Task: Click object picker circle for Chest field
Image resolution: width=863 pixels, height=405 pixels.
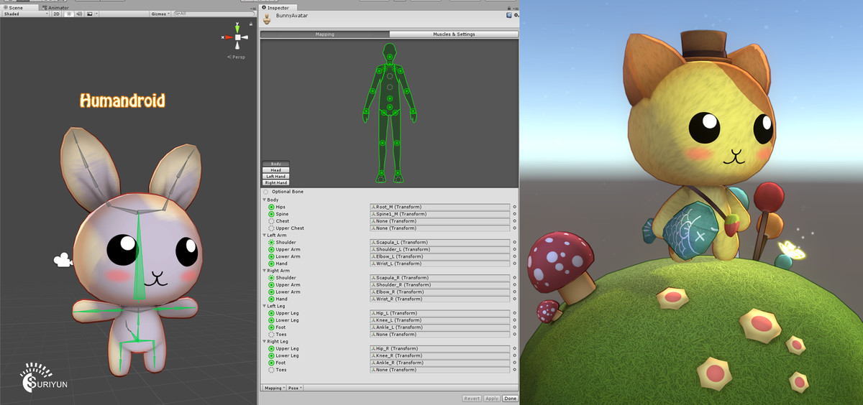Action: click(x=514, y=221)
